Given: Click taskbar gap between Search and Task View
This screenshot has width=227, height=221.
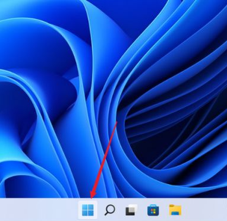Looking at the screenshot, I should click(x=120, y=210).
